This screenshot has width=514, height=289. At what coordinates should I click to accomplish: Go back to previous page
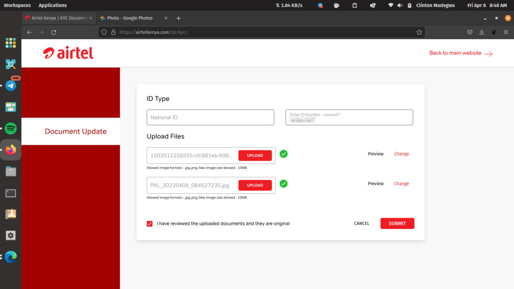tap(30, 32)
